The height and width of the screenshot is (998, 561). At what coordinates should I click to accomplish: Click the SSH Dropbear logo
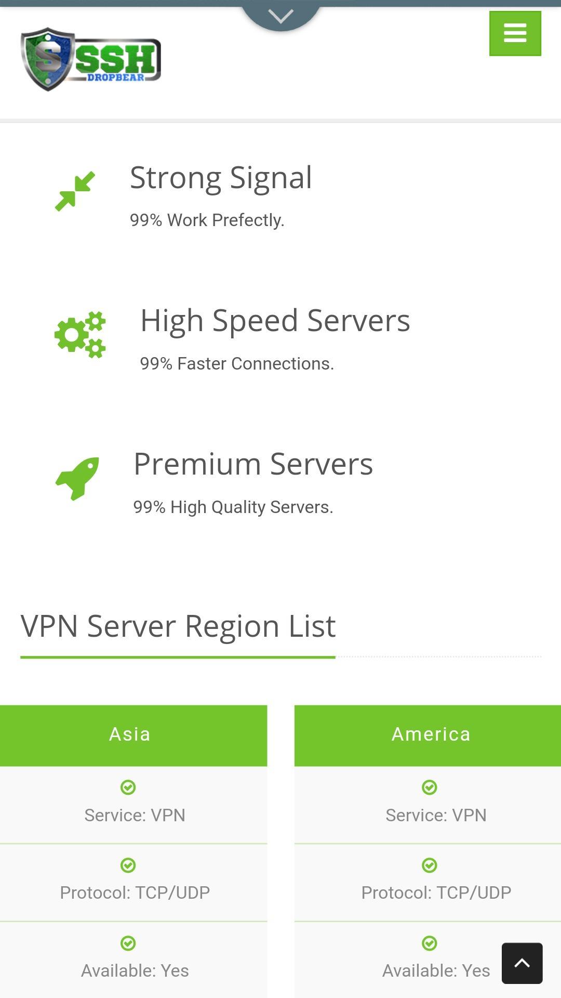coord(91,59)
